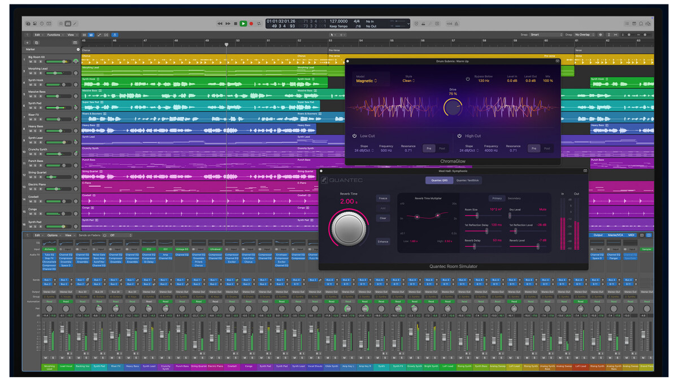This screenshot has height=381, width=678.
Task: Open the Editors pencil icon
Action: click(x=75, y=24)
